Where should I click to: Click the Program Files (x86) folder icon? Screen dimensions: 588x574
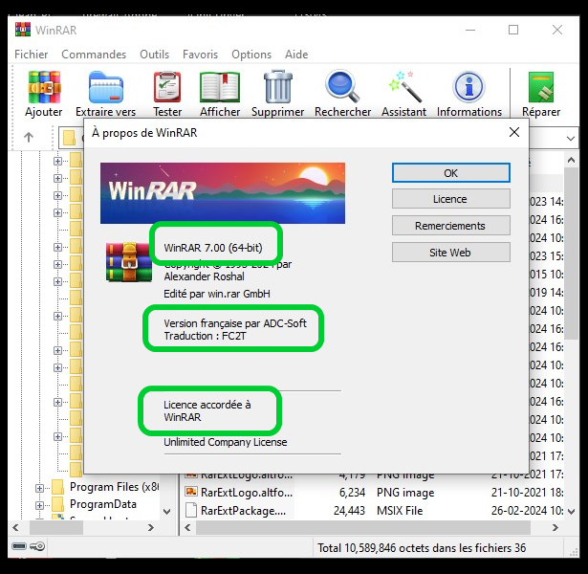coord(58,487)
